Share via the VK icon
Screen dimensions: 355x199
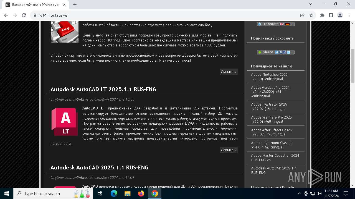click(281, 52)
